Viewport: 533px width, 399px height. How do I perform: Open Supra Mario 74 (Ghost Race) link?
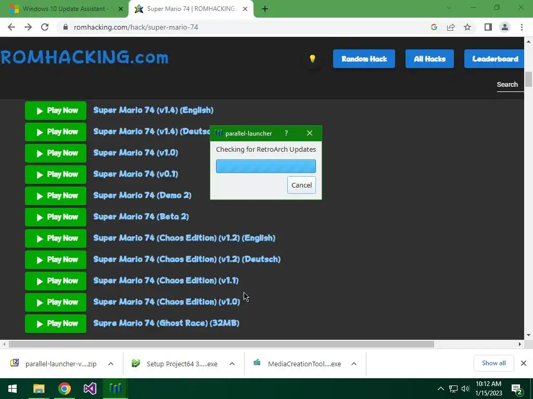point(166,323)
